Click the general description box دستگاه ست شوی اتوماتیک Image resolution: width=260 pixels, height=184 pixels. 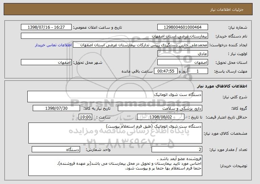(x=115, y=97)
